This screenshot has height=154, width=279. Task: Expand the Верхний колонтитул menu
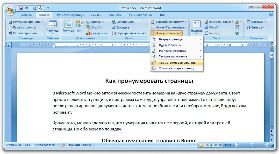click(169, 22)
